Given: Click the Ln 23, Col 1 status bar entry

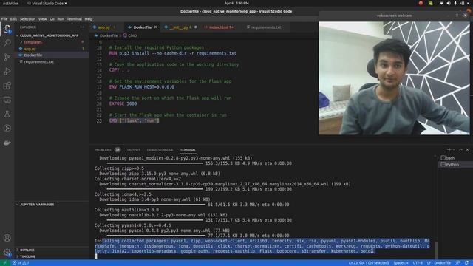Looking at the screenshot, I should (369, 263).
